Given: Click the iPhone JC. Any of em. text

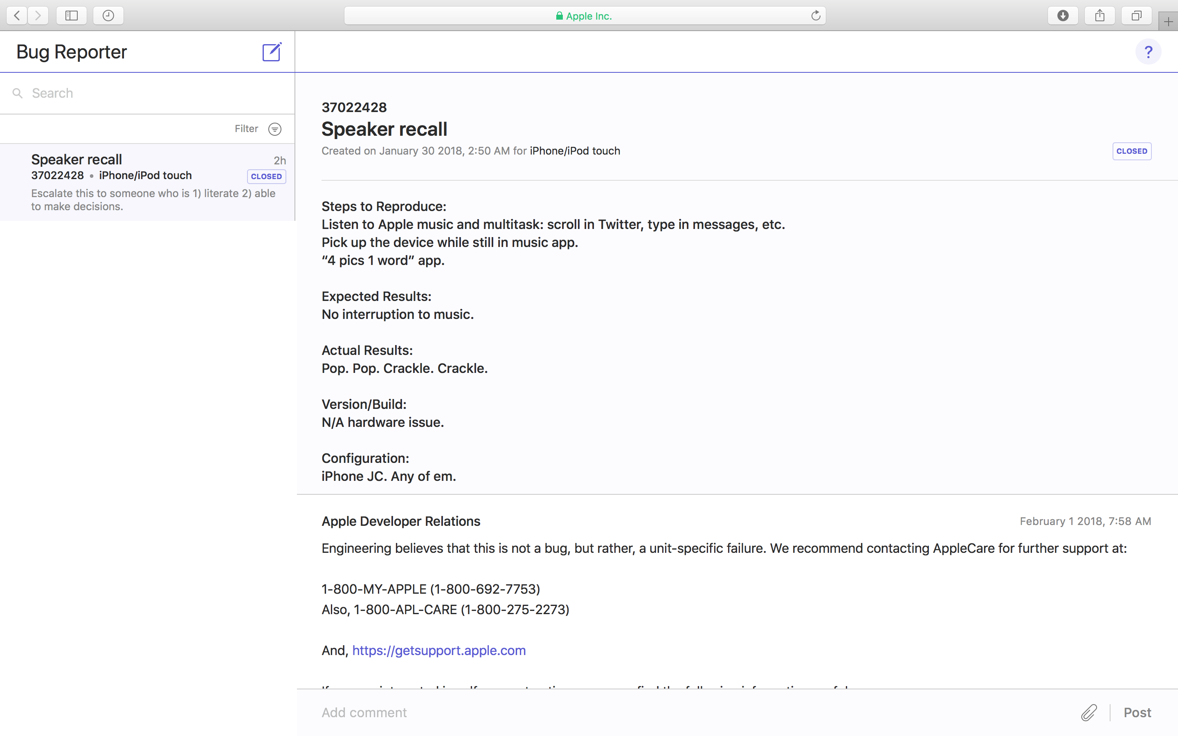Looking at the screenshot, I should (x=389, y=476).
